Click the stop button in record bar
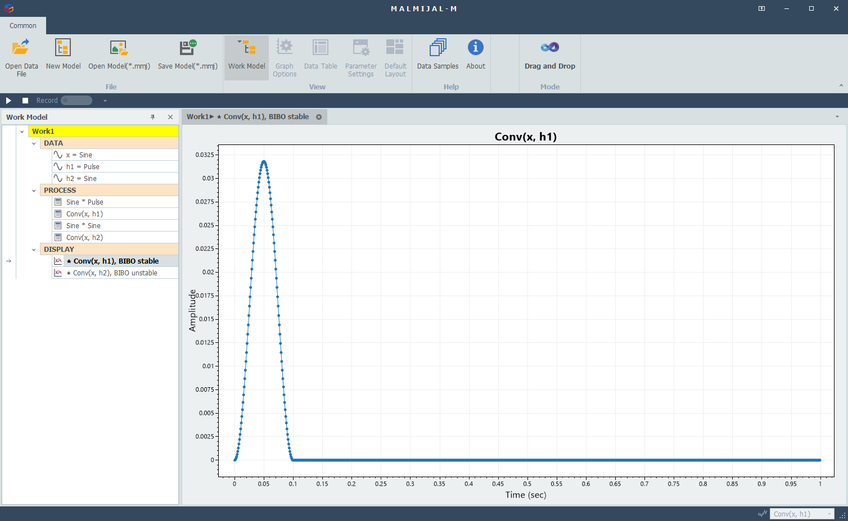 pos(25,101)
